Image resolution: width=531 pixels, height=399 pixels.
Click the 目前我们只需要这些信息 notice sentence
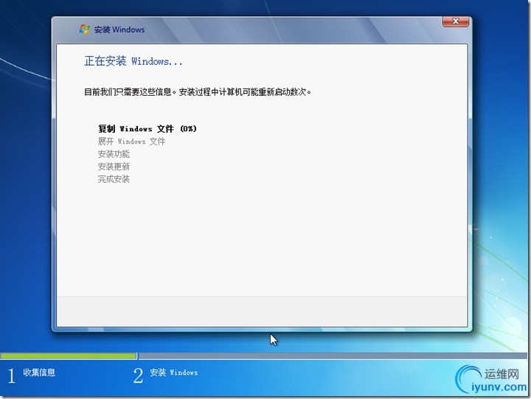coord(198,91)
